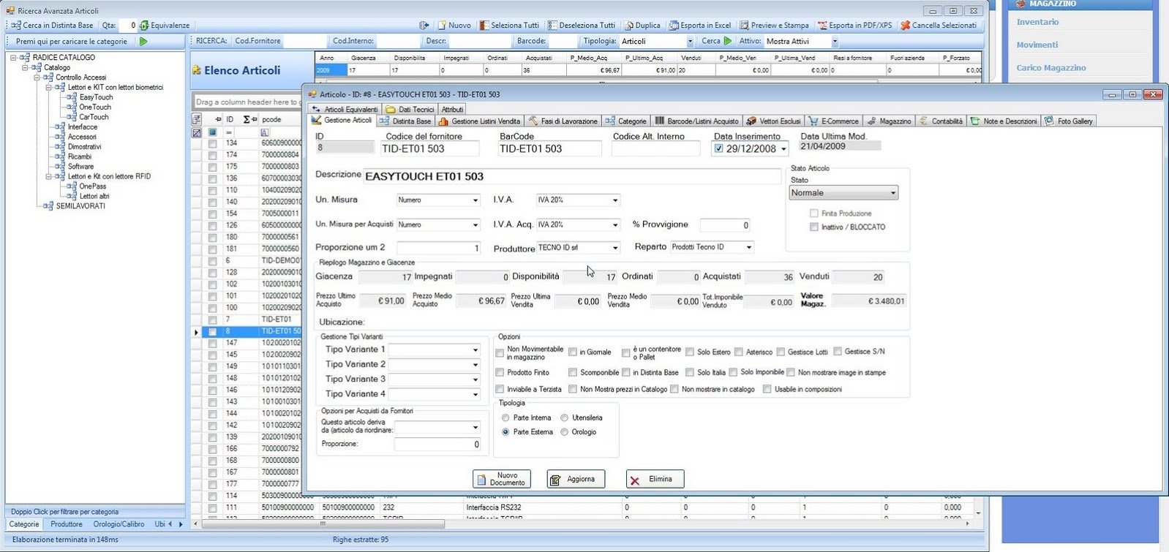Click the Aggiorna button
1169x552 pixels.
coord(576,480)
